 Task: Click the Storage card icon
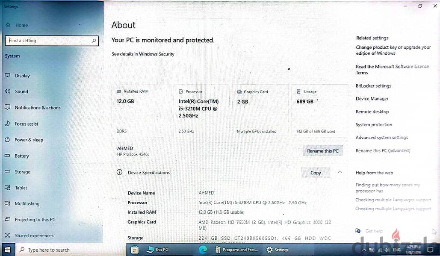(x=298, y=91)
